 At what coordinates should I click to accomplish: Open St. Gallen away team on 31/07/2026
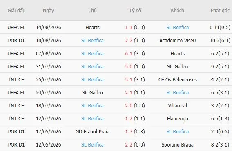click(177, 66)
